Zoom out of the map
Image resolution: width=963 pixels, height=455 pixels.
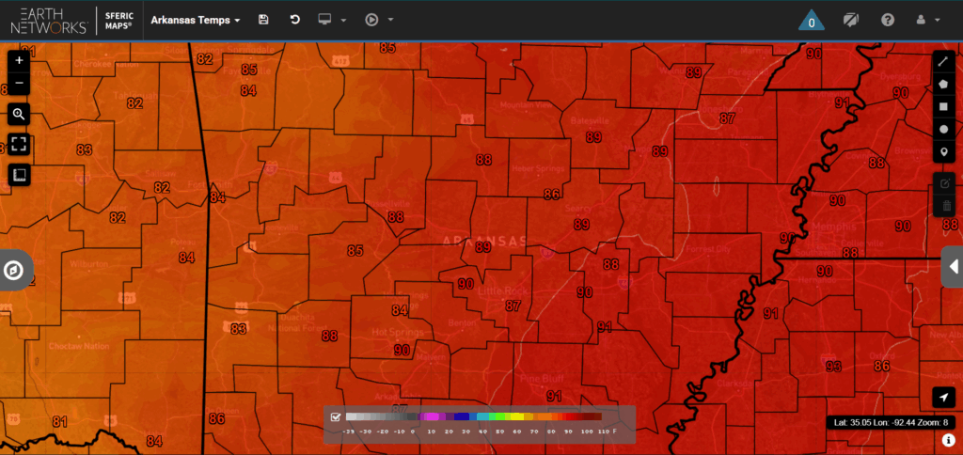[20, 85]
